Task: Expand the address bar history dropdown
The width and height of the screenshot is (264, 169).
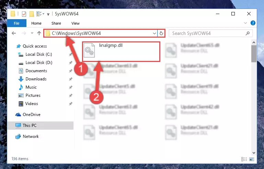Action: pyautogui.click(x=154, y=34)
